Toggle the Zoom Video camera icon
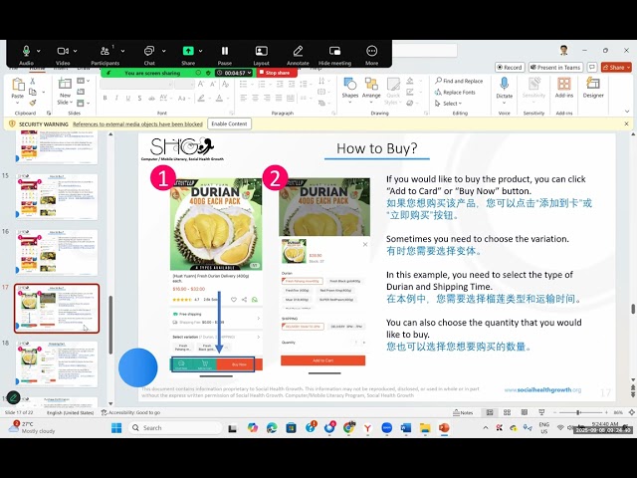This screenshot has width=637, height=478. point(63,51)
